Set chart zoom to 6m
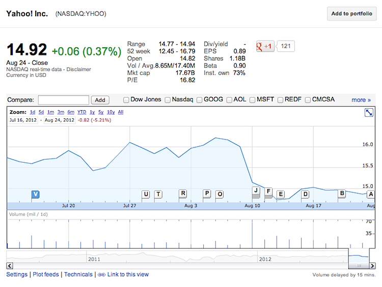Image resolution: width=382 pixels, height=287 pixels. [x=71, y=112]
